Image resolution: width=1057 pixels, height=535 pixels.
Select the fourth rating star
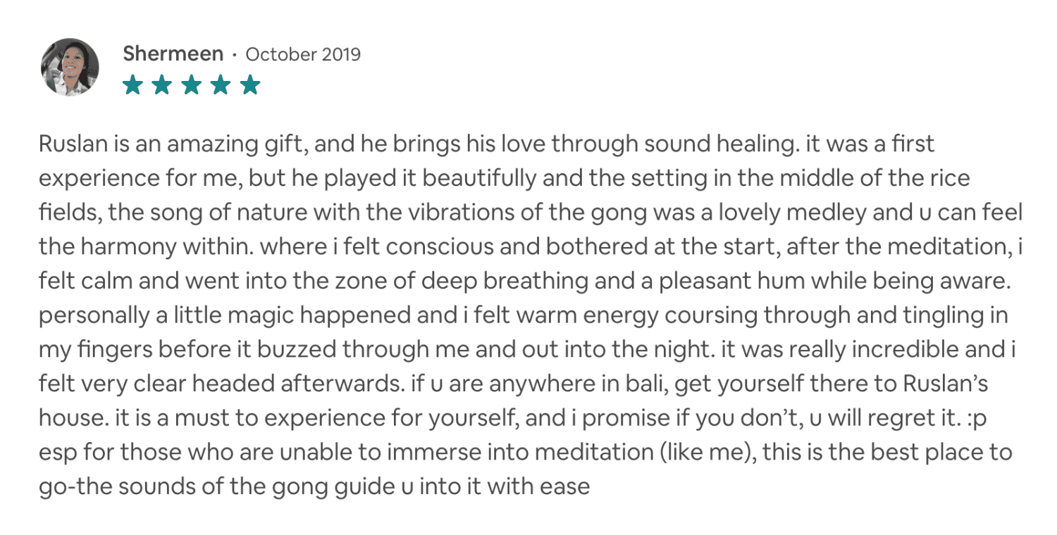point(220,86)
